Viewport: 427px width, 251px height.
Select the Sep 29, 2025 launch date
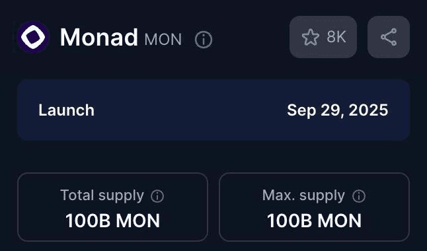pos(337,110)
